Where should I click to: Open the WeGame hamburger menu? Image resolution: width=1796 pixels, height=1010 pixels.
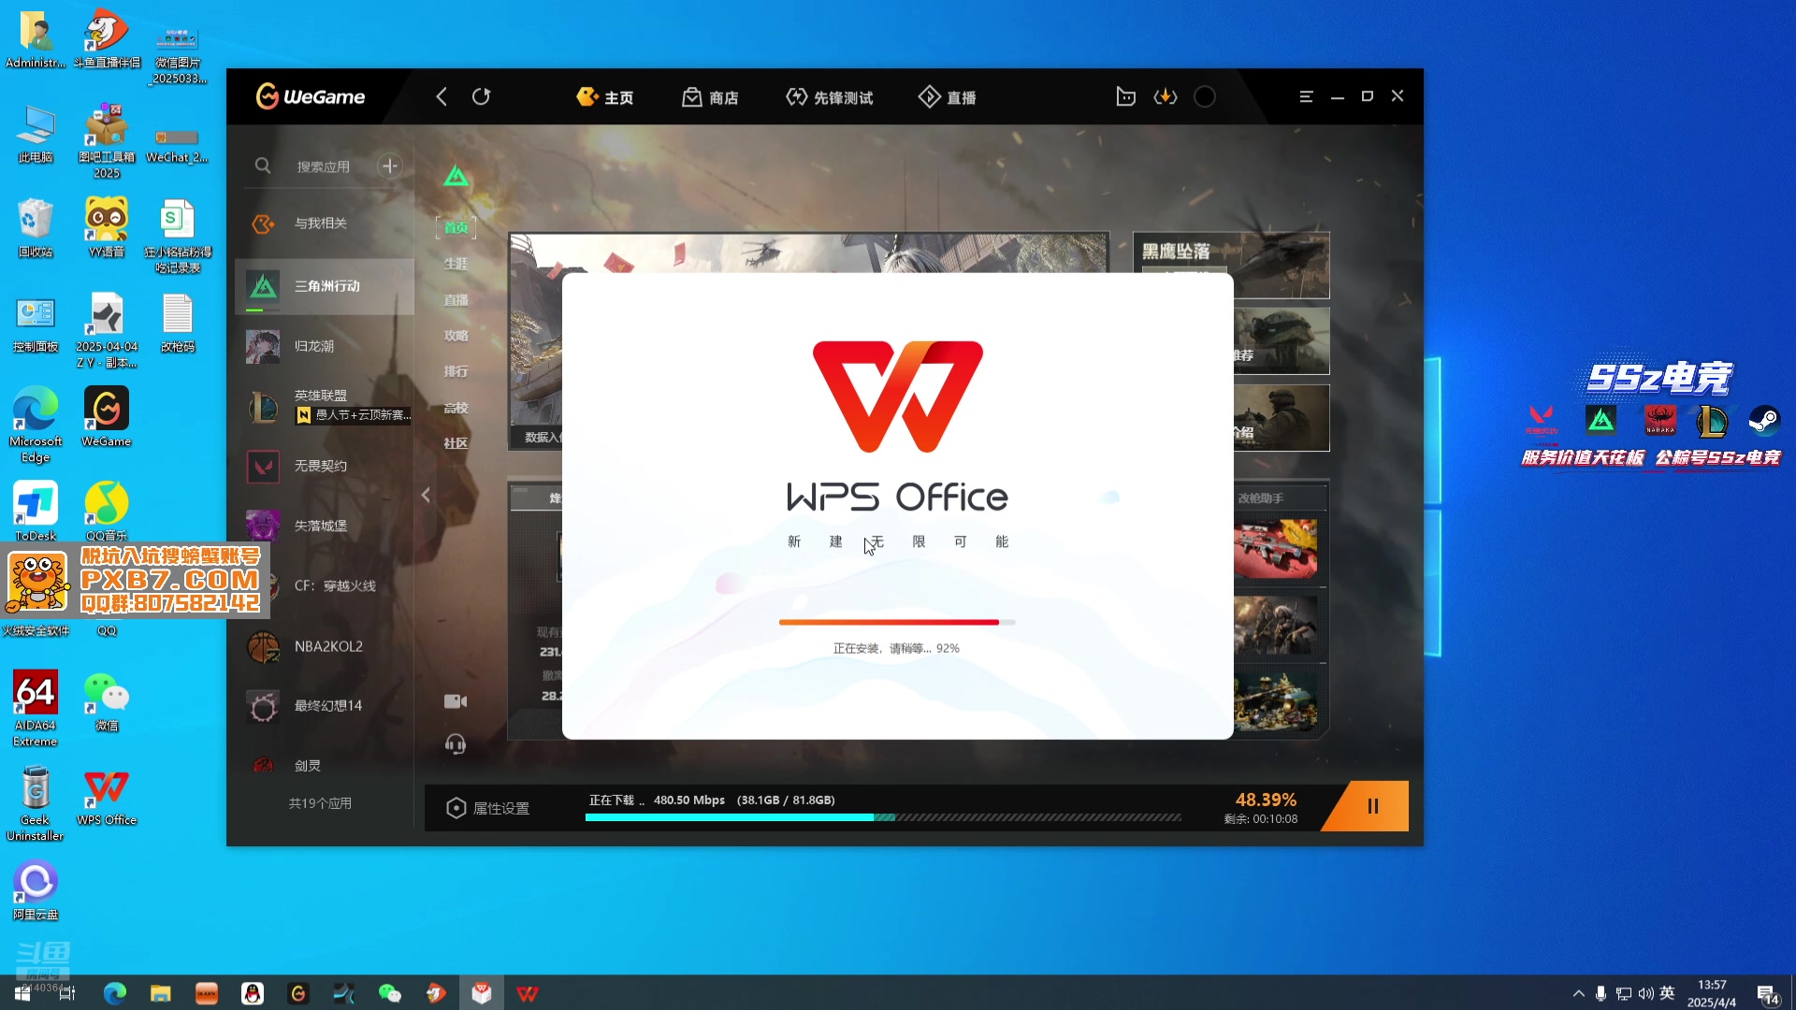click(1306, 96)
